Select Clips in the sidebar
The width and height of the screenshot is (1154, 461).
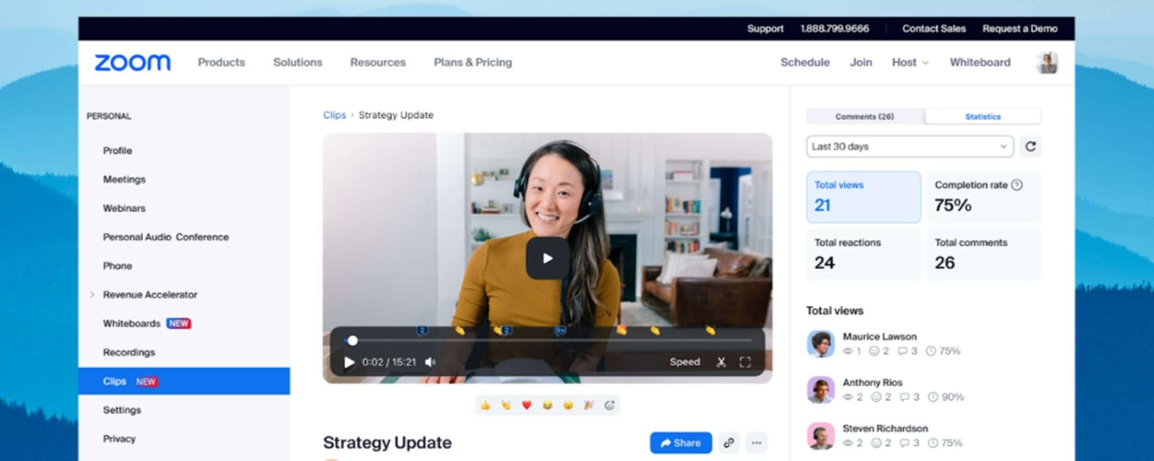(x=184, y=381)
